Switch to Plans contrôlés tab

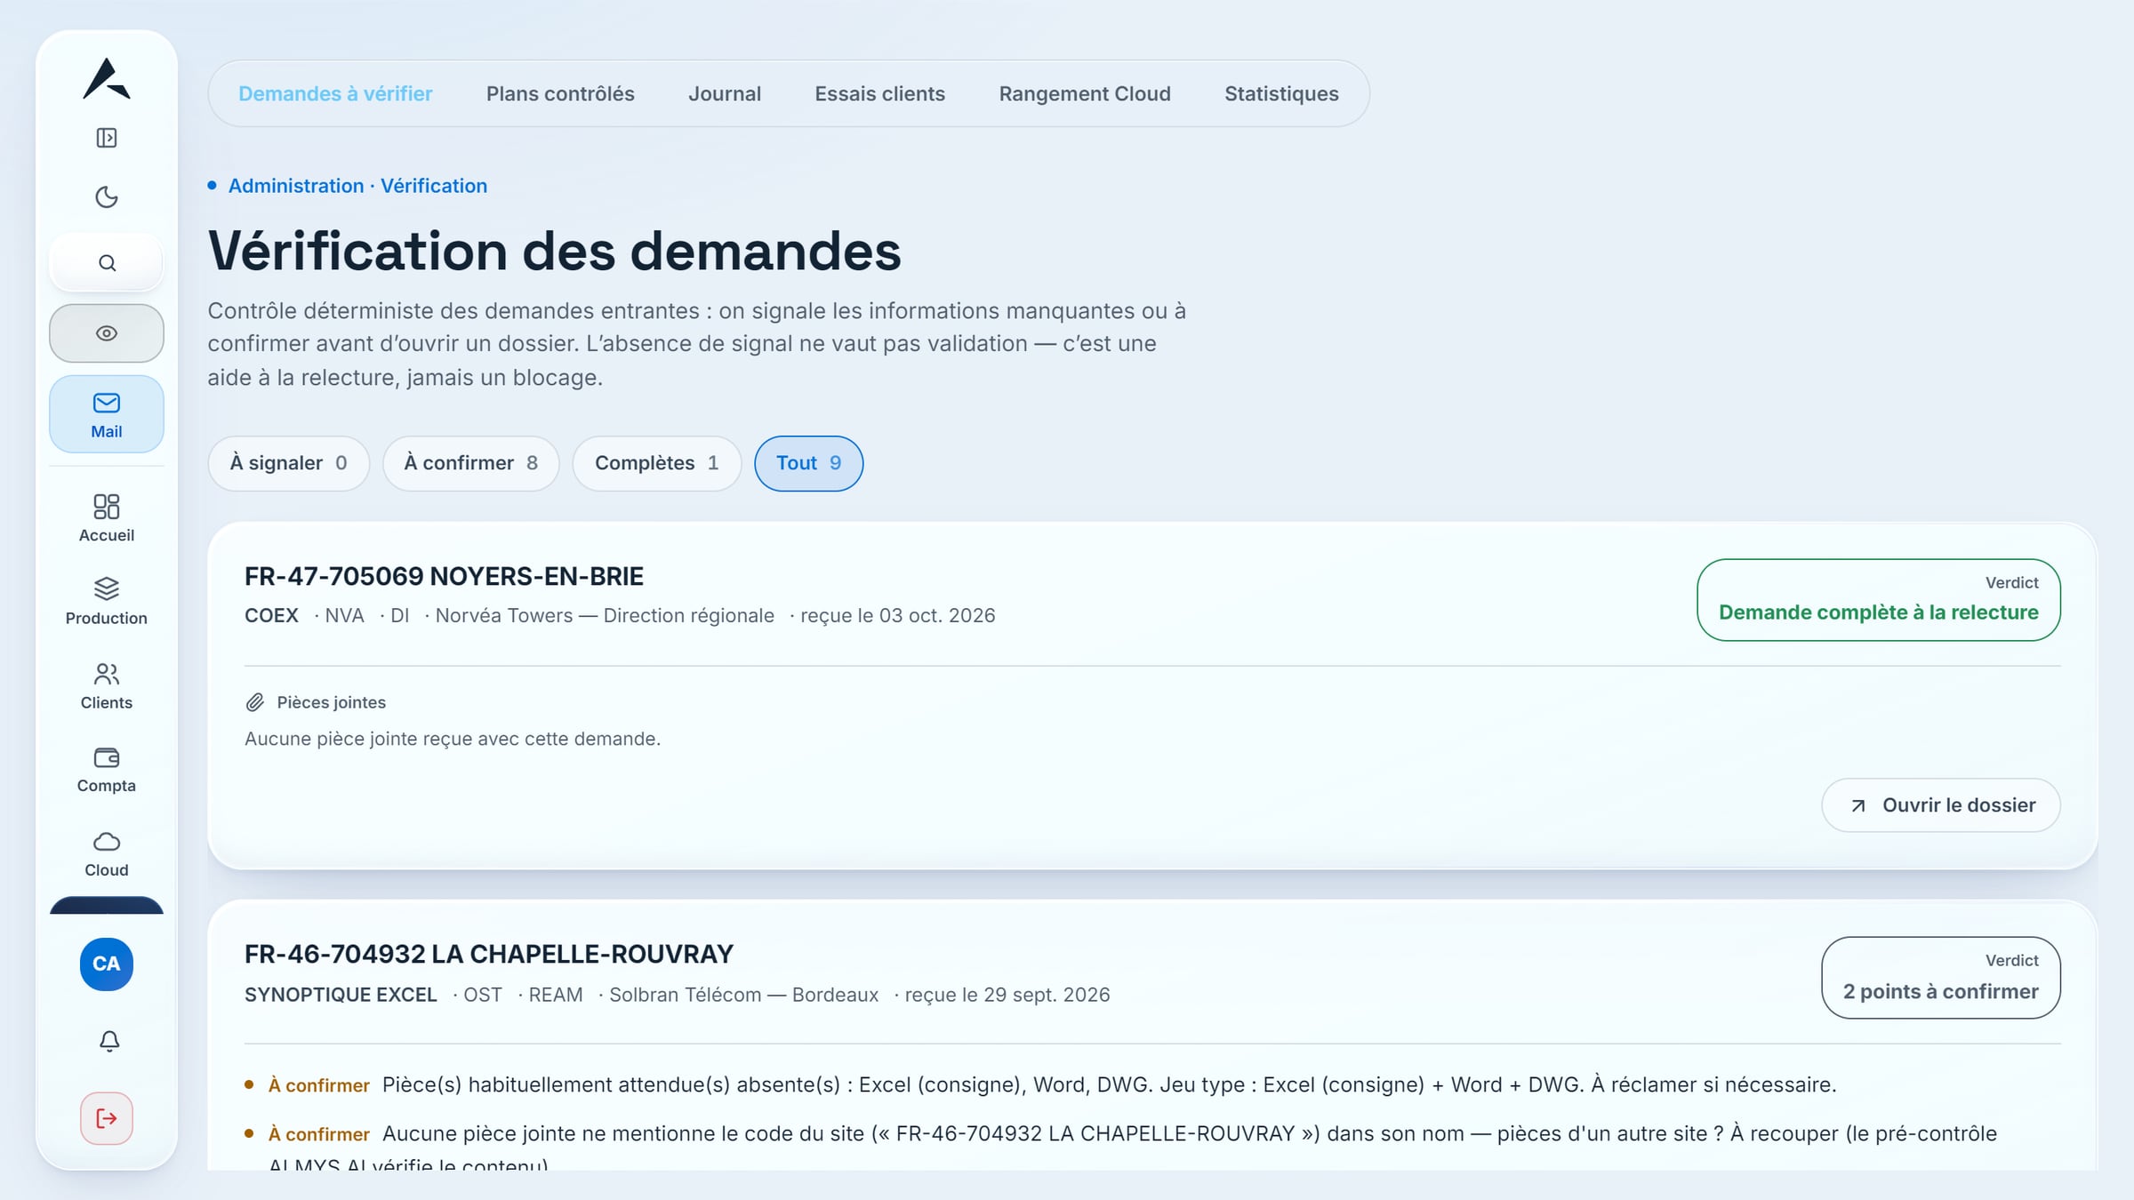click(x=560, y=93)
